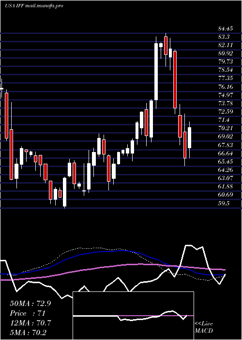
Task: Click the '12MA : 70.7' readout
Action: (x=30, y=323)
